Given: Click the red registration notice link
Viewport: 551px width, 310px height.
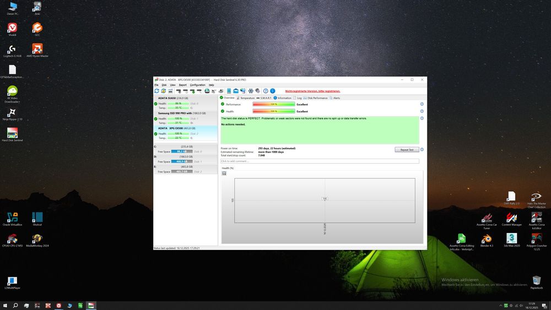Looking at the screenshot, I should click(x=312, y=91).
